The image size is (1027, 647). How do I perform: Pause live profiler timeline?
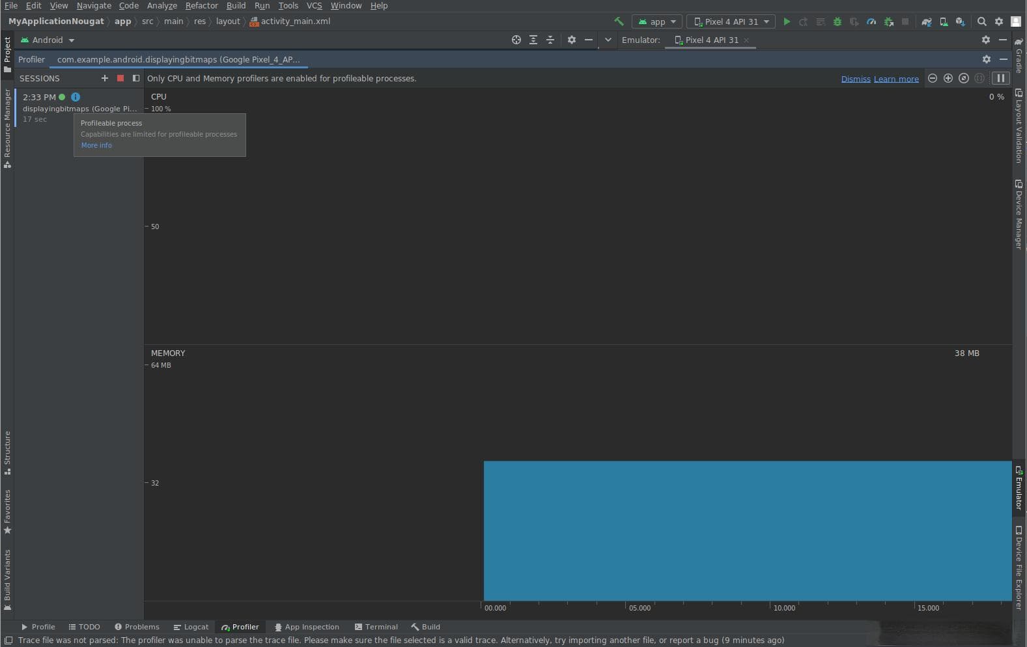click(1000, 78)
